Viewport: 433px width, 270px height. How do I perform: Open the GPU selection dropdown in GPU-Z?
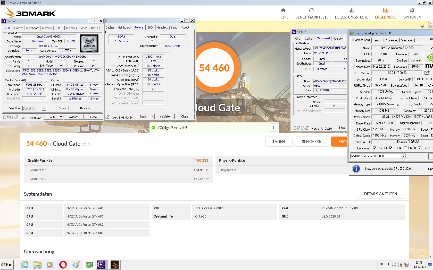point(404,156)
